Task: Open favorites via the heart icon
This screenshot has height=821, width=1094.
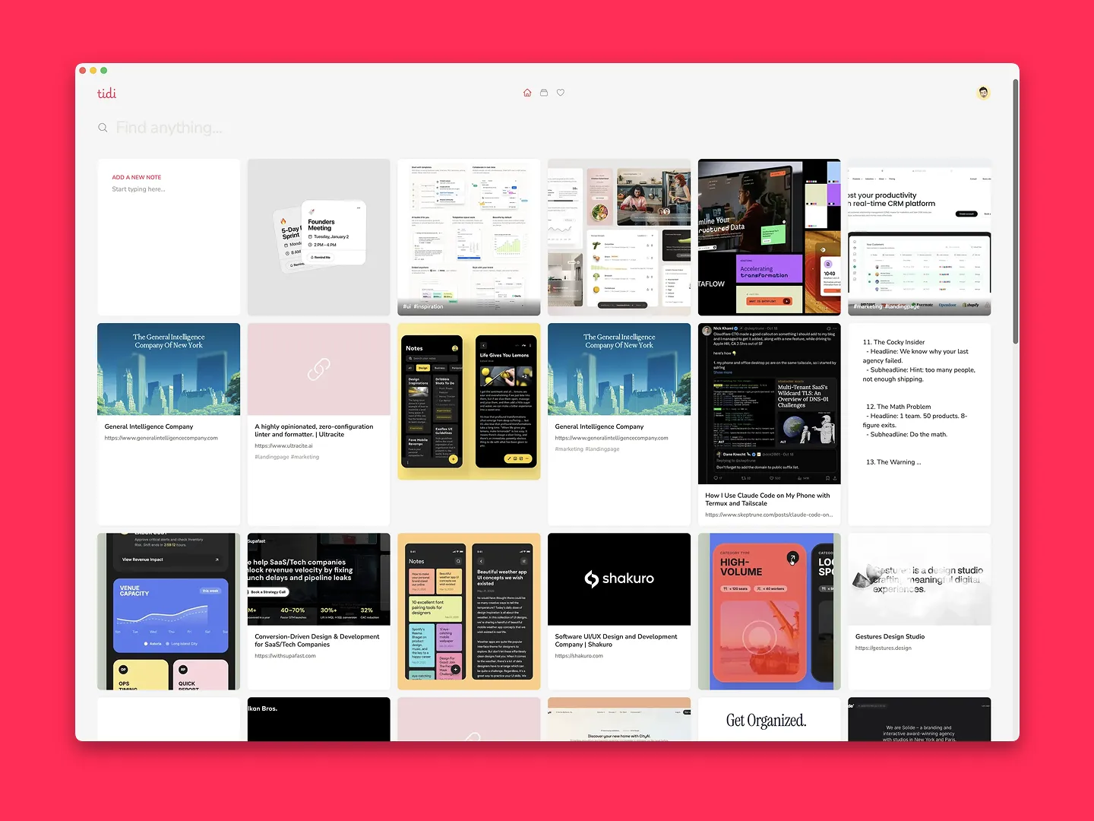Action: click(x=561, y=93)
